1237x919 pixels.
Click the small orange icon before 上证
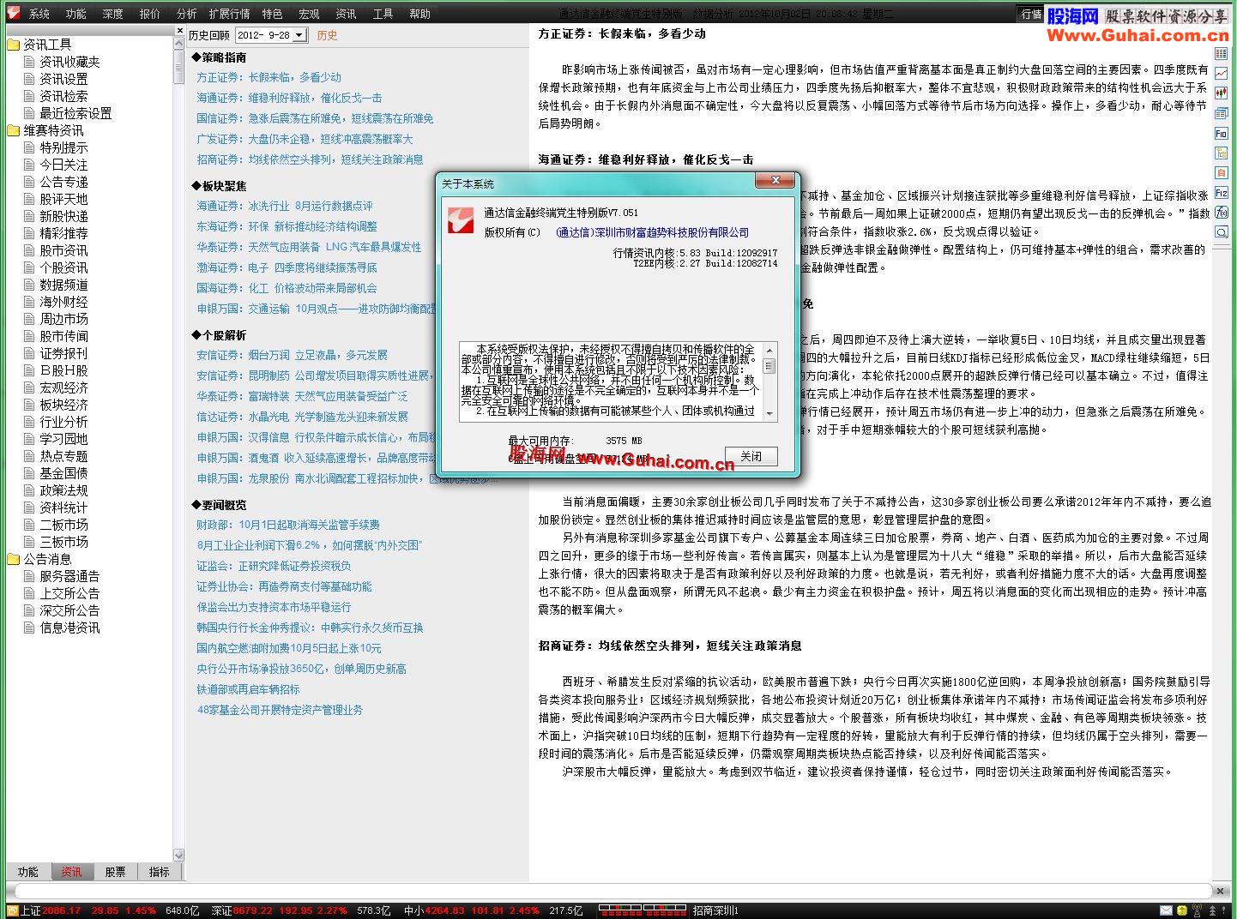click(x=12, y=910)
